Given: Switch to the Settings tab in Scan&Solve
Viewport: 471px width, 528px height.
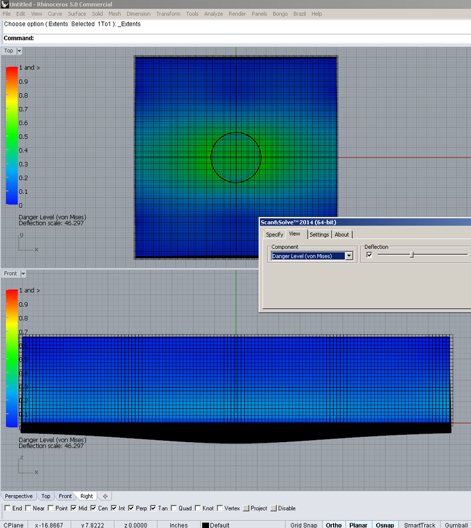Looking at the screenshot, I should click(x=319, y=234).
